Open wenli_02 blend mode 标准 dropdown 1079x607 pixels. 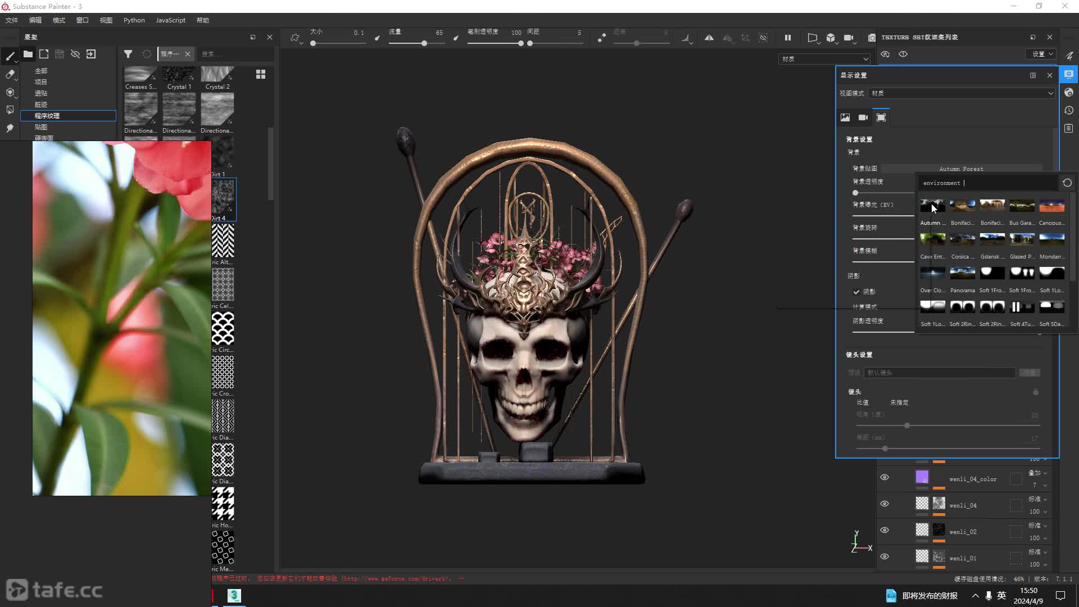coord(1037,526)
